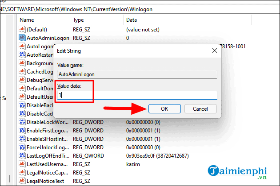Click the EnableSIHostInt... DWORD icon
This screenshot has height=186, width=280.
pos(22,139)
